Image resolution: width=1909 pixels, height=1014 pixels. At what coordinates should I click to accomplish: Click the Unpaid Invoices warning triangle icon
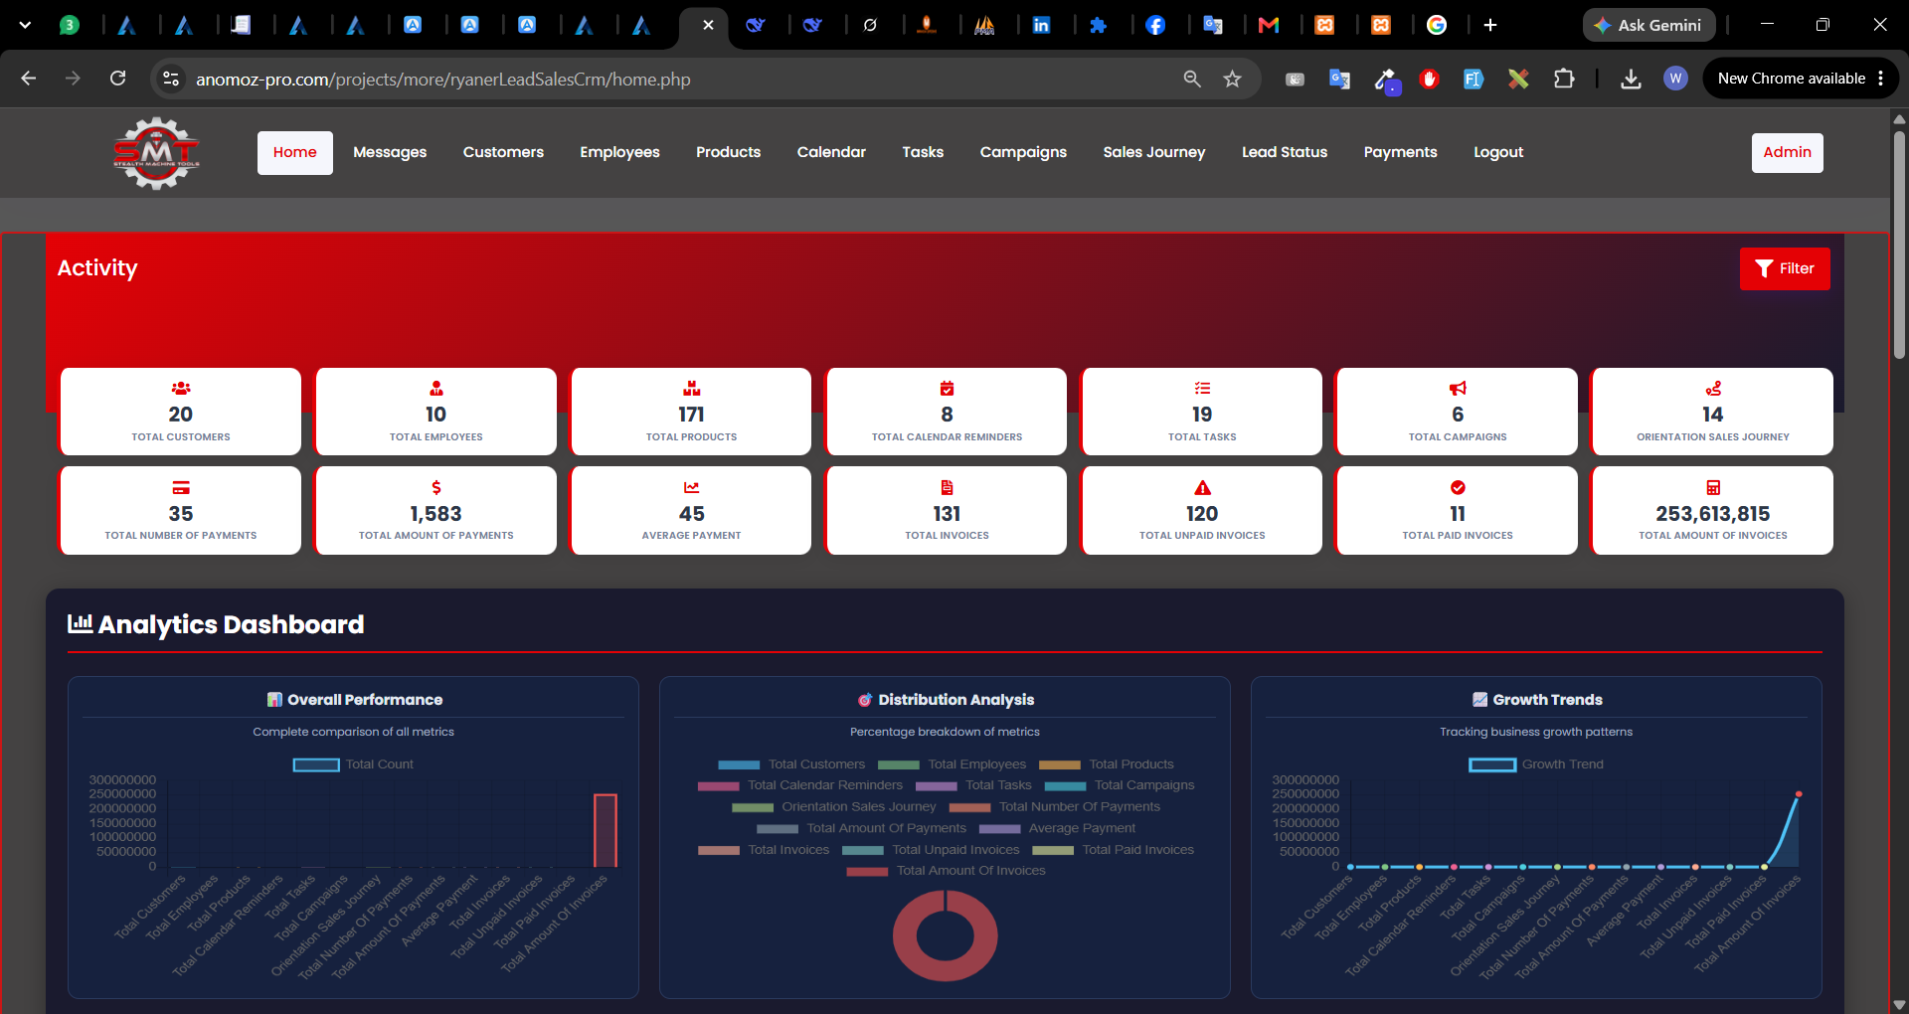click(x=1202, y=488)
